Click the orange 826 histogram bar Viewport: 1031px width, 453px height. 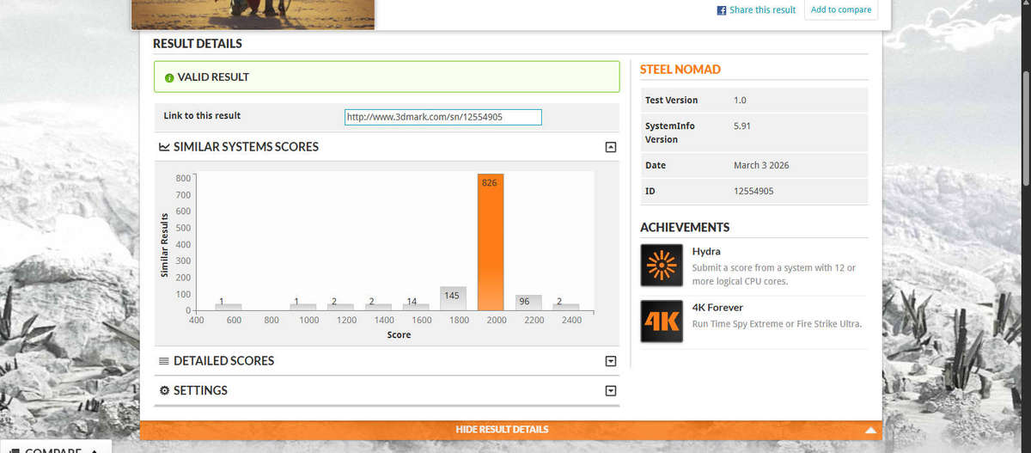(491, 242)
